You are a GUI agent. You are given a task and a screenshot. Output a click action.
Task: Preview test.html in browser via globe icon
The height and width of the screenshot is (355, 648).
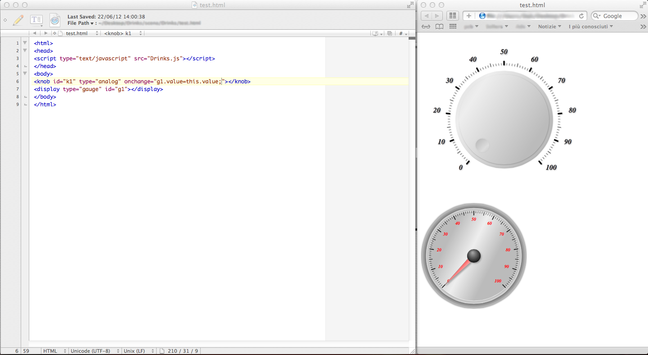coord(54,20)
